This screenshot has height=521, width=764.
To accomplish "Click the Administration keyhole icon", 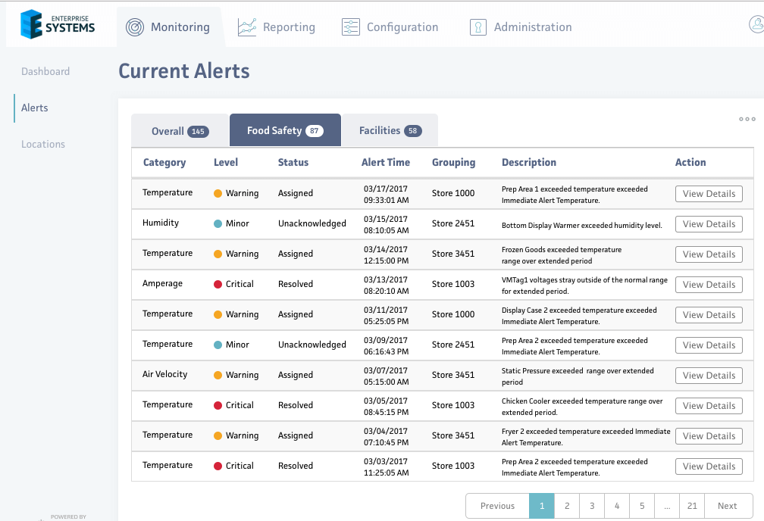I will click(x=478, y=27).
